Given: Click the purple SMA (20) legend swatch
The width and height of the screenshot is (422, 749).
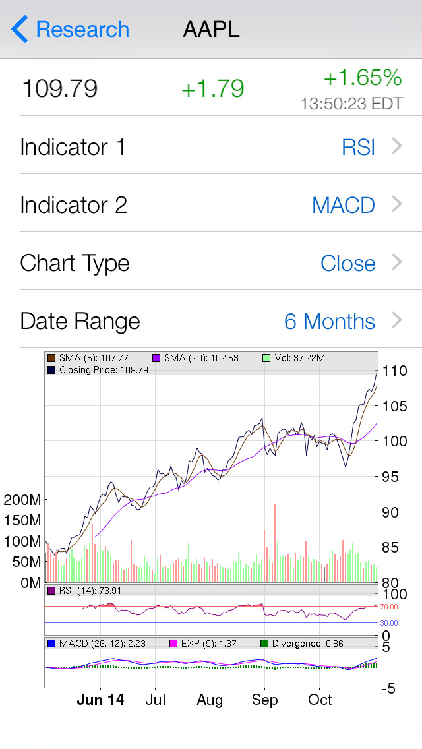Looking at the screenshot, I should (157, 358).
